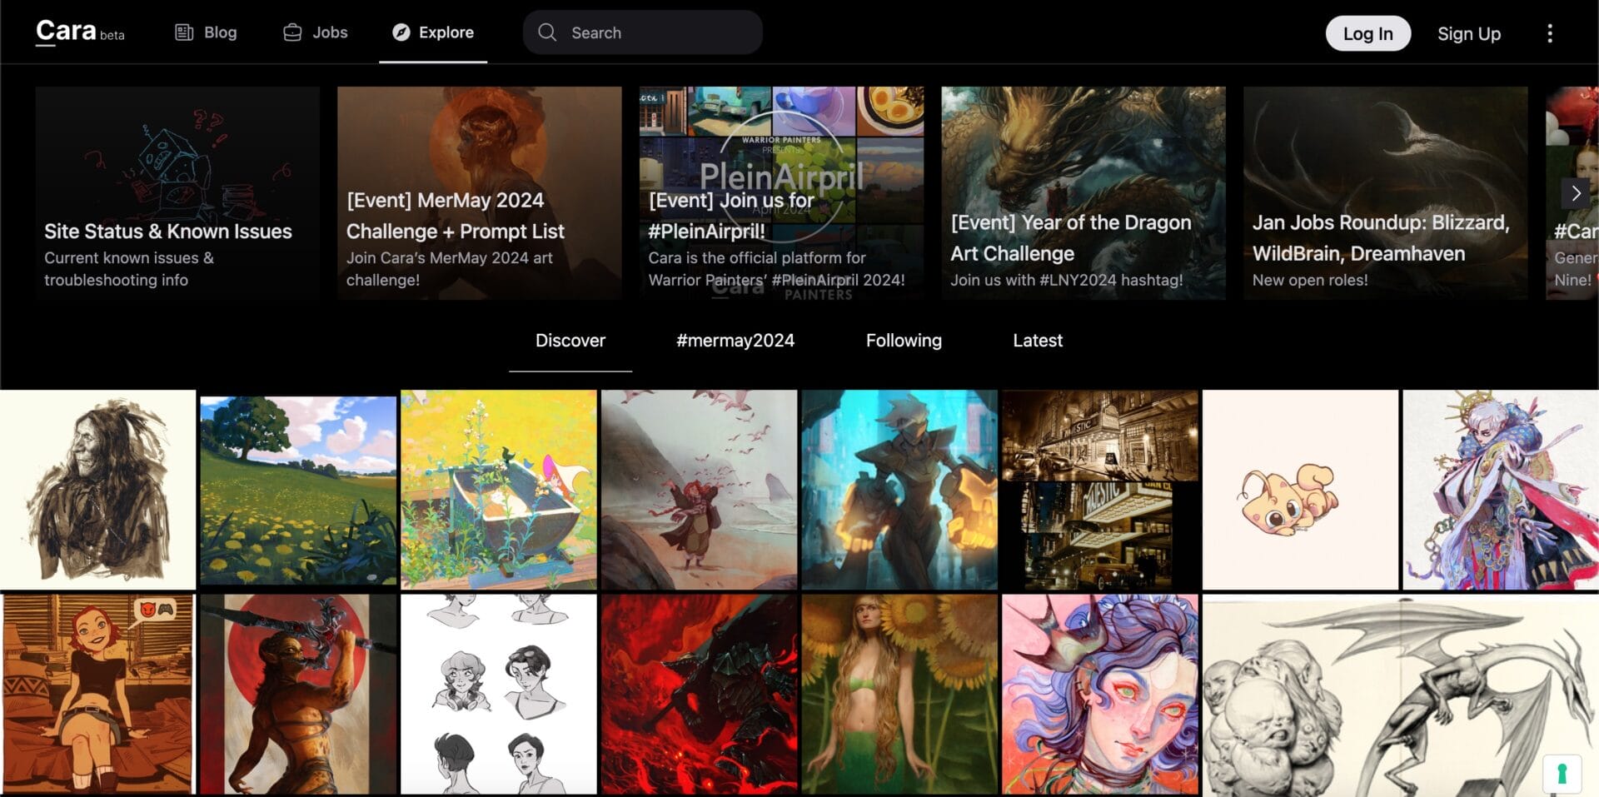This screenshot has height=797, width=1599.
Task: Click the Cara beta logo
Action: click(x=80, y=32)
